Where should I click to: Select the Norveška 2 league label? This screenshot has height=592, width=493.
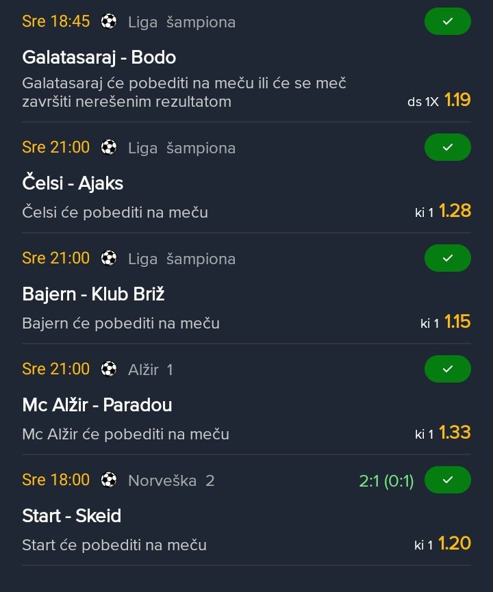click(171, 480)
